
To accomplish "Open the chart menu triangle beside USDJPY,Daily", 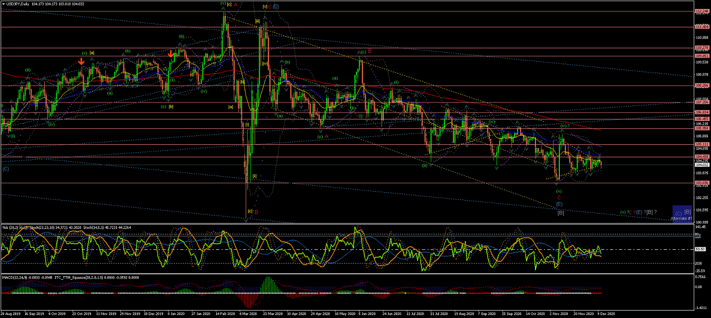I will pyautogui.click(x=3, y=3).
